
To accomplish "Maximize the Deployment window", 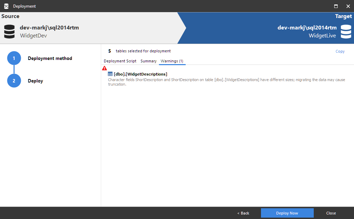I will tap(336, 6).
